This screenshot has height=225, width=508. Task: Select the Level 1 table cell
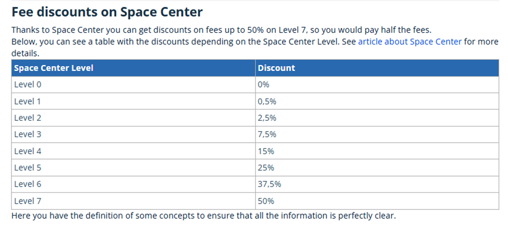28,101
